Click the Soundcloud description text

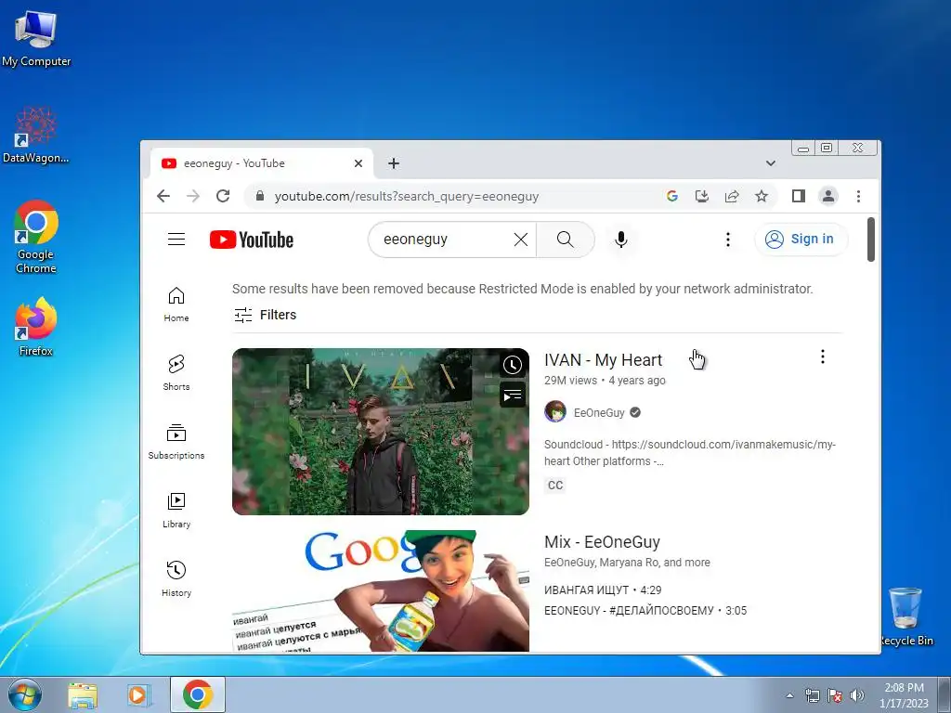[690, 452]
